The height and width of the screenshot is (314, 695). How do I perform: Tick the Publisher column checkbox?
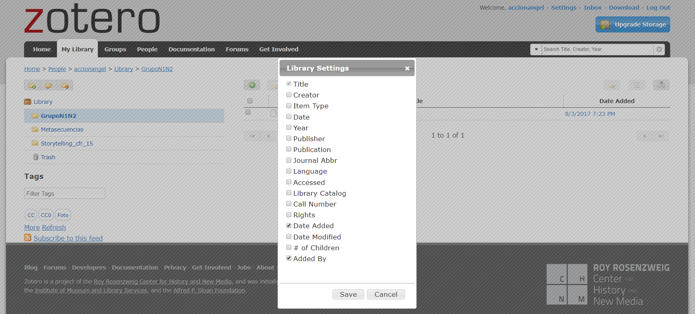coord(289,138)
